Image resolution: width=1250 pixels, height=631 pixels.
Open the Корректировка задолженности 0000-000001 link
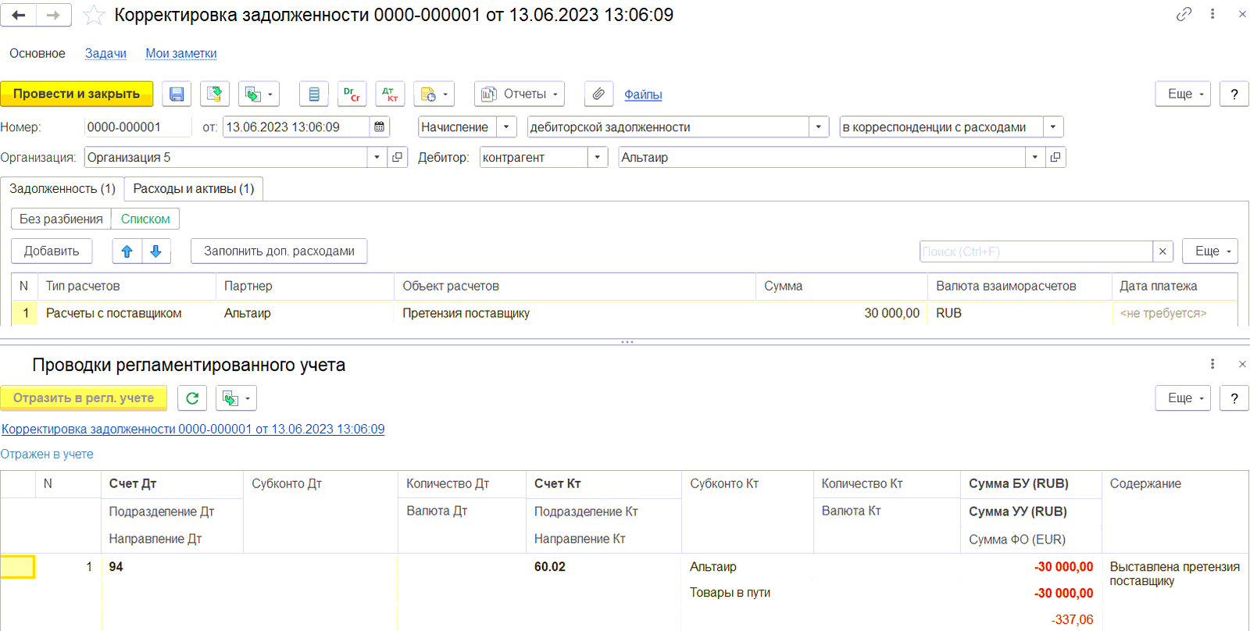point(193,430)
